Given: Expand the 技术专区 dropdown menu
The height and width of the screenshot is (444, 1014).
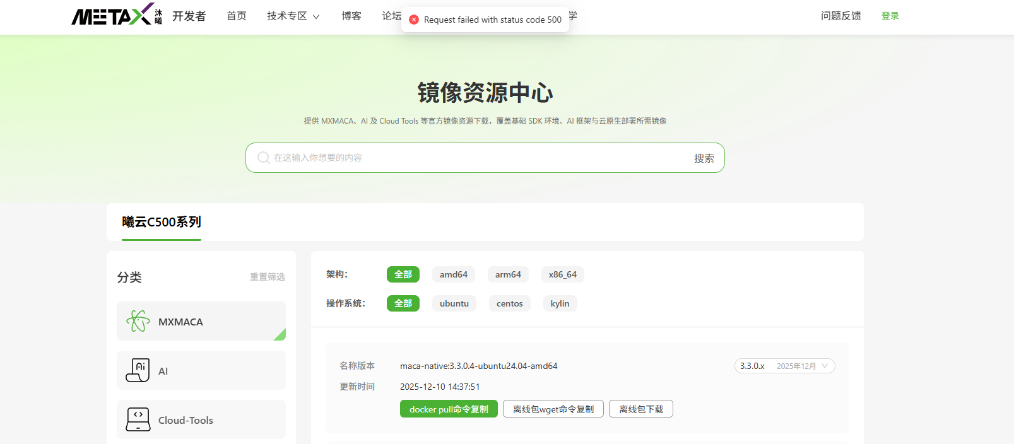Looking at the screenshot, I should point(293,16).
